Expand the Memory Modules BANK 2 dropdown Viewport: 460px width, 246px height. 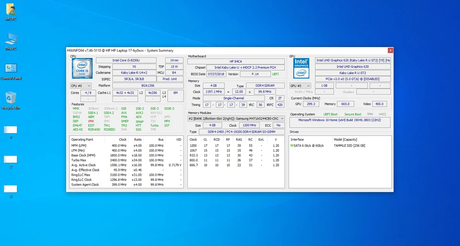tap(236, 119)
